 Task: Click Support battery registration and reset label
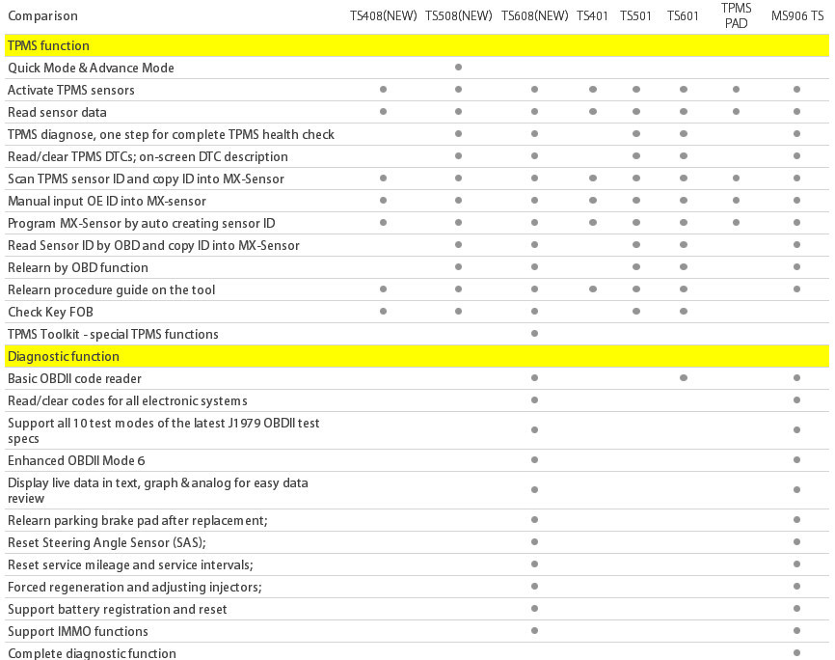click(x=118, y=610)
